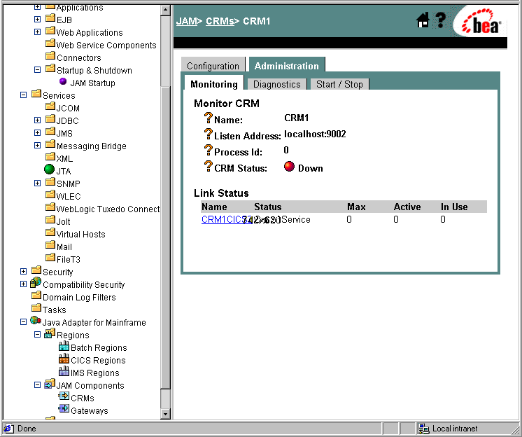Expand the JDBC tree node

click(x=38, y=120)
